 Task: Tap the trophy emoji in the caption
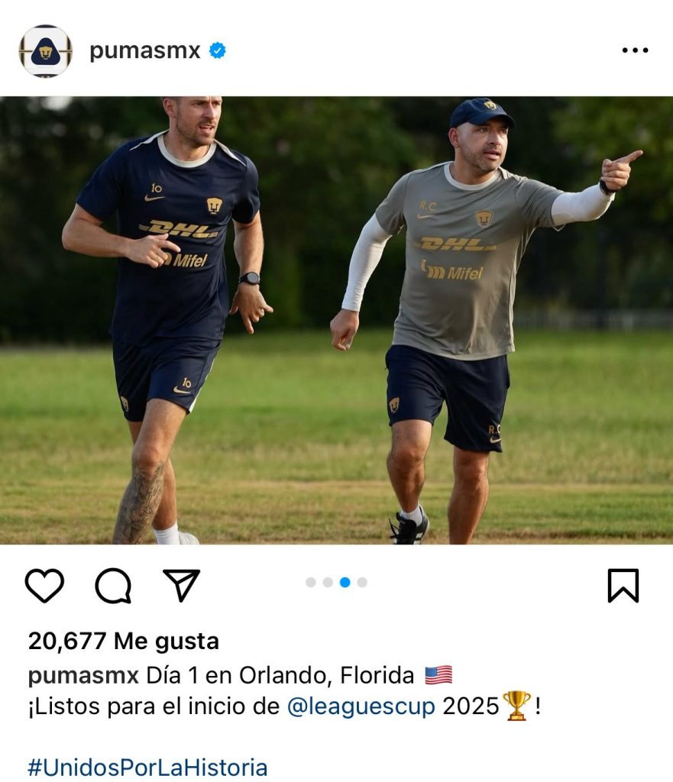click(517, 706)
